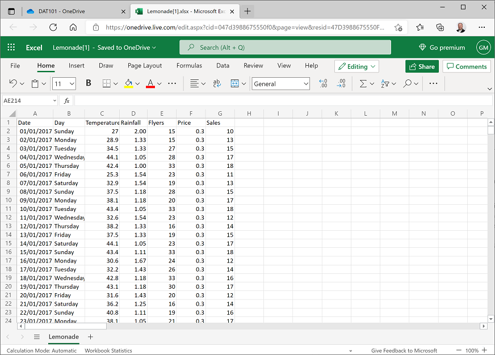The height and width of the screenshot is (355, 495).
Task: Switch to the Insert ribbon tab
Action: tap(77, 66)
